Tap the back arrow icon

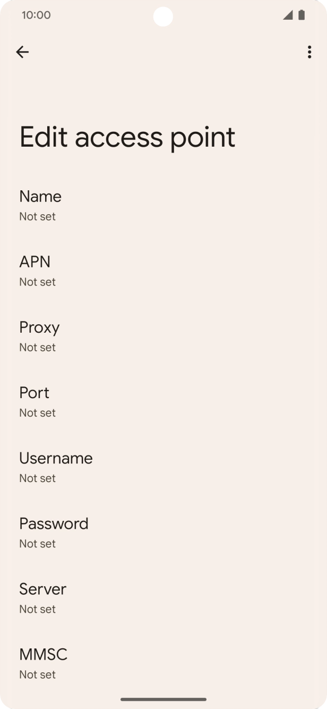point(22,52)
